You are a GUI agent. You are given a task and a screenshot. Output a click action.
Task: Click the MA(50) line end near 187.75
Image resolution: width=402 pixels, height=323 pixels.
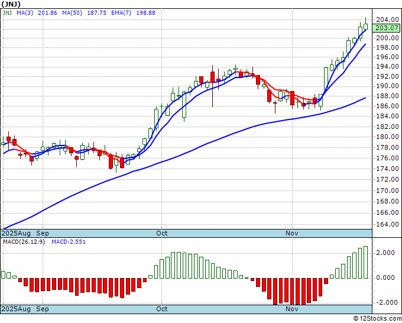[365, 98]
